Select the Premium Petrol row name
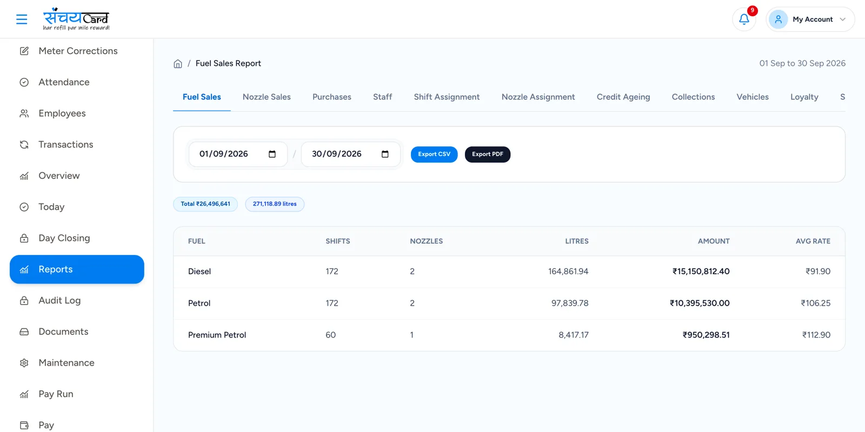 pos(217,335)
